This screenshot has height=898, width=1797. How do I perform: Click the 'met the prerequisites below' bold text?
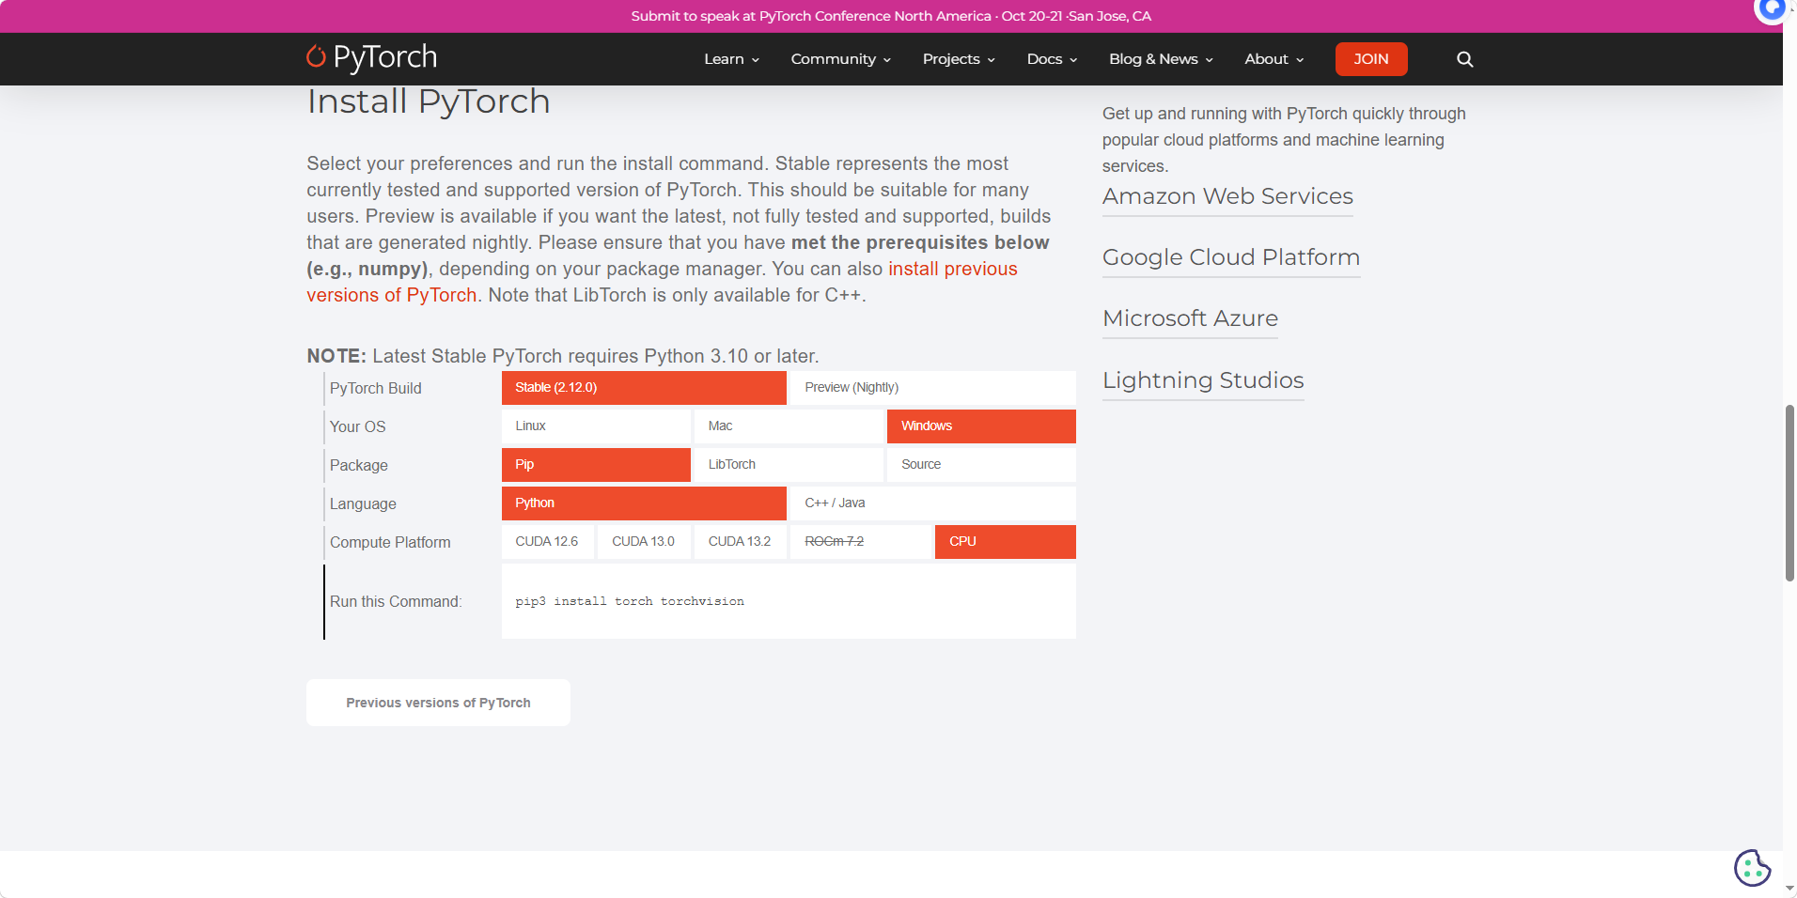[920, 242]
